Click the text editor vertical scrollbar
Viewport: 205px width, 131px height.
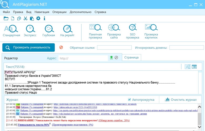click(x=200, y=82)
